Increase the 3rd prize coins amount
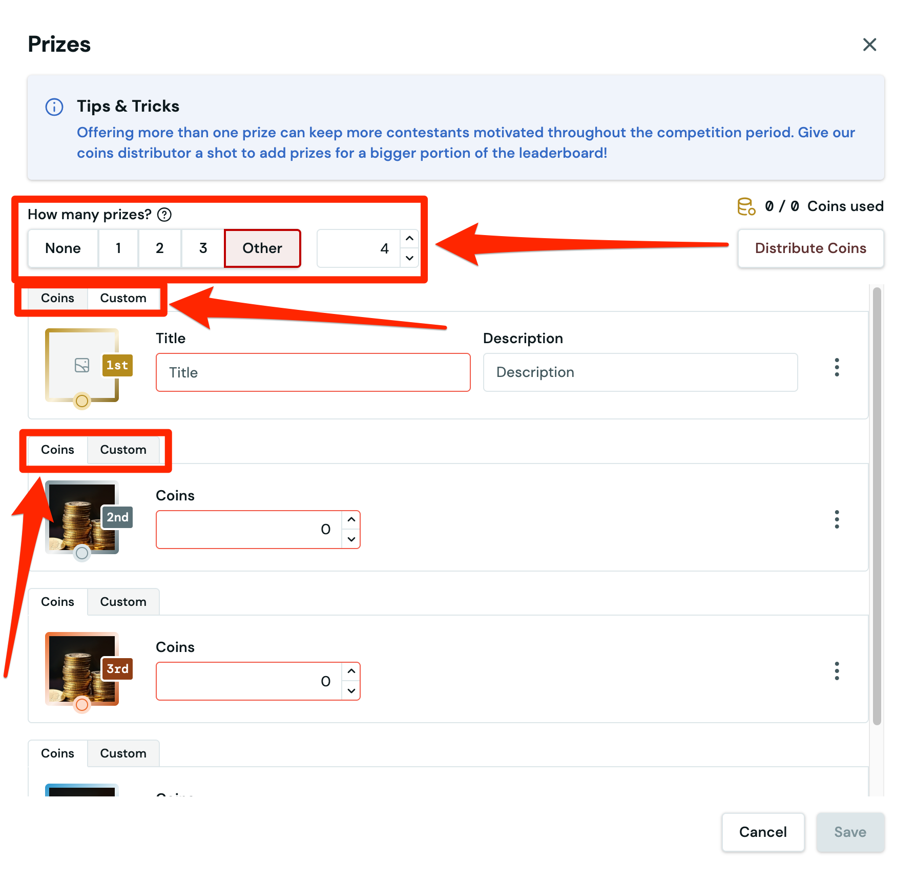The image size is (915, 884). (351, 671)
